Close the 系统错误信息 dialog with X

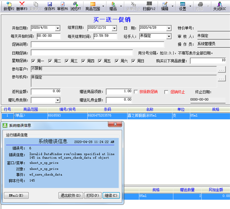[115, 124]
